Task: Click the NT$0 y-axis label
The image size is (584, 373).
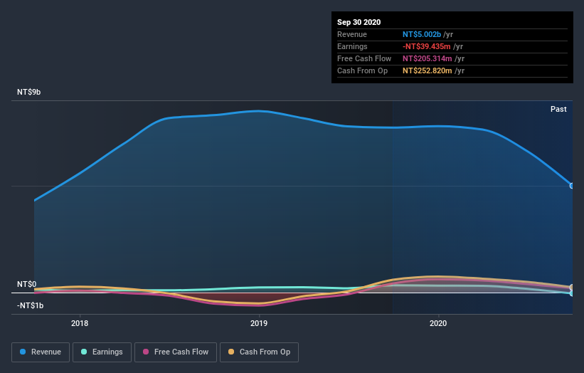Action: 27,284
